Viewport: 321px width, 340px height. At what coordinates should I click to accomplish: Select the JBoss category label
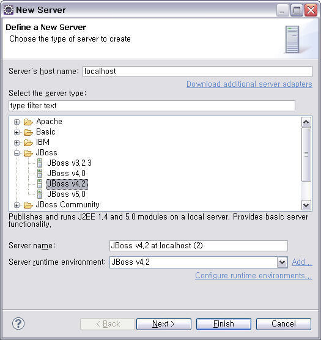tap(46, 153)
